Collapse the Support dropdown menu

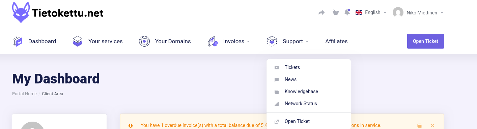pos(296,42)
